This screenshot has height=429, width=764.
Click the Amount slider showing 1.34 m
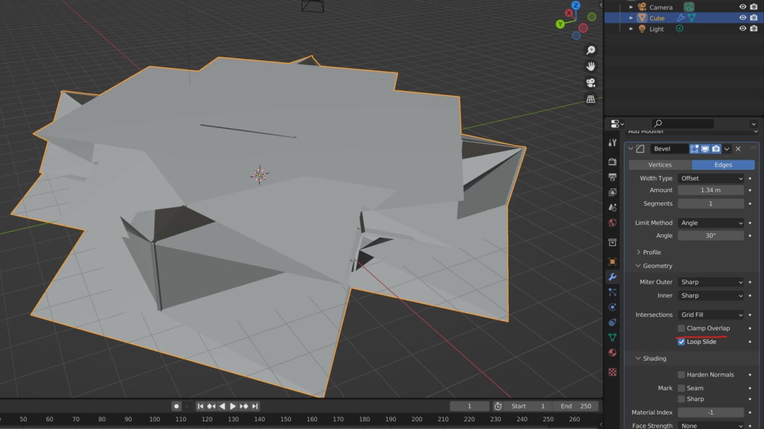pos(711,190)
